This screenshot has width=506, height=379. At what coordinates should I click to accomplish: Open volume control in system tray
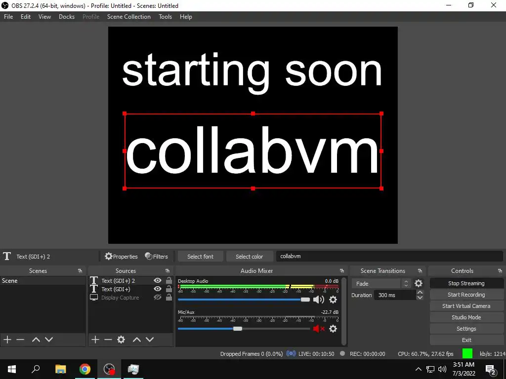coord(442,369)
